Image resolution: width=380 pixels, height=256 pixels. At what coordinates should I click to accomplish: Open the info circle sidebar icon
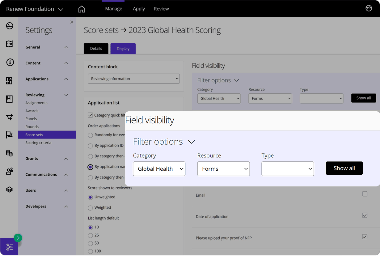(x=10, y=62)
